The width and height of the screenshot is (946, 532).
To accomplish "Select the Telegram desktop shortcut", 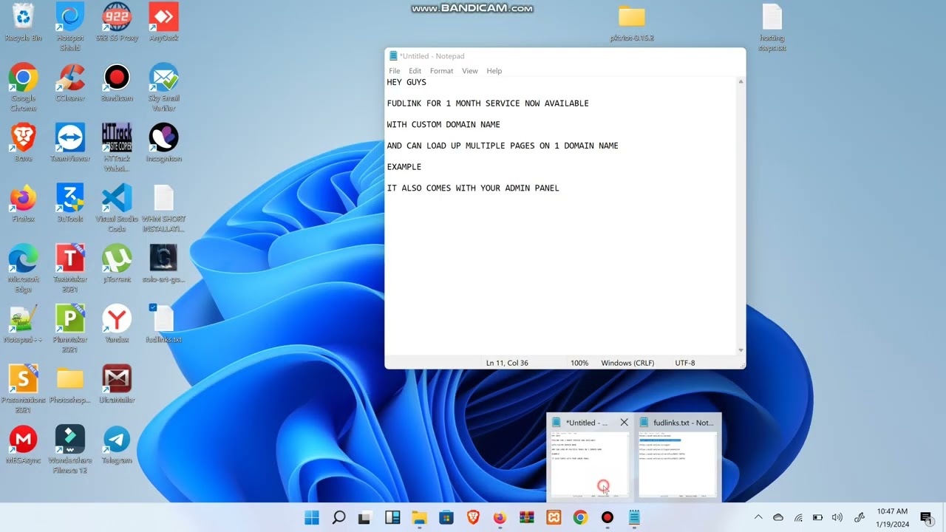I will point(117,444).
